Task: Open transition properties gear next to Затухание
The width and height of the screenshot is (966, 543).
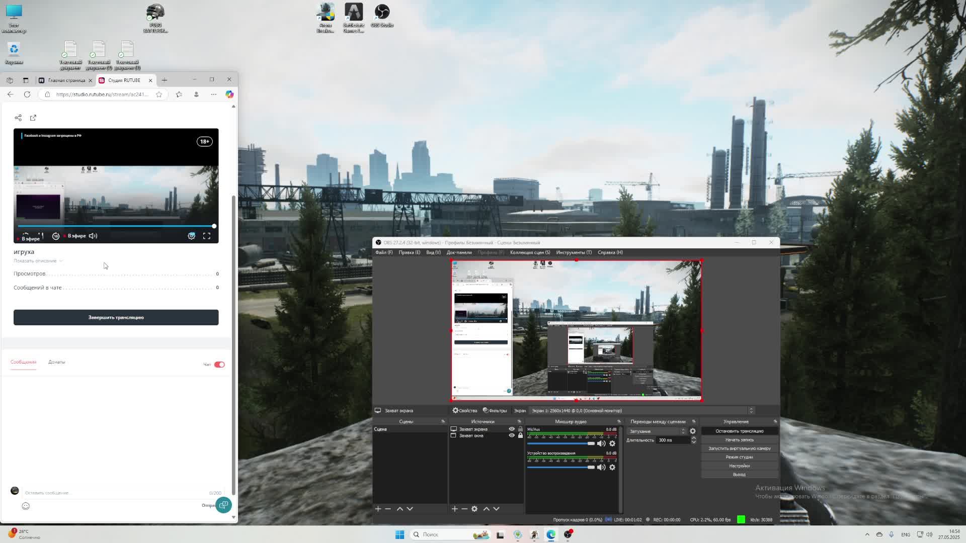Action: click(x=693, y=431)
